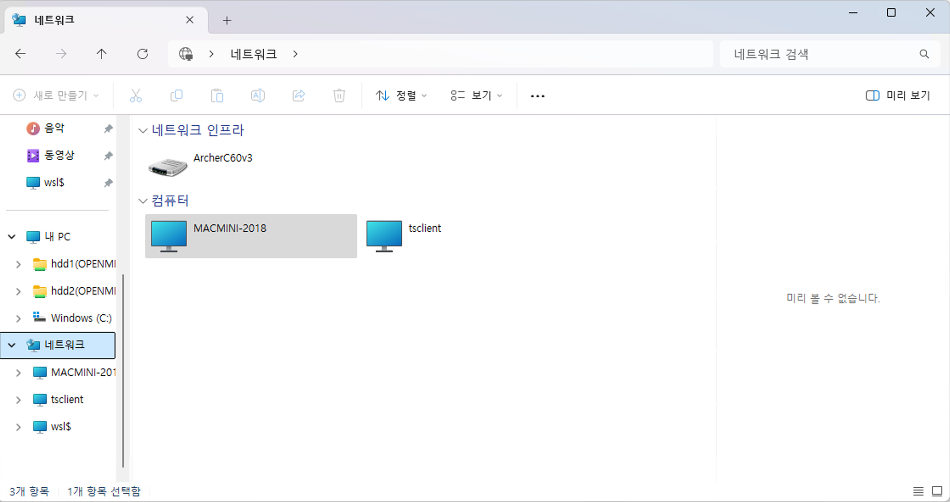Click the 컴퓨터 group header
Image resolution: width=950 pixels, height=502 pixels.
[170, 200]
